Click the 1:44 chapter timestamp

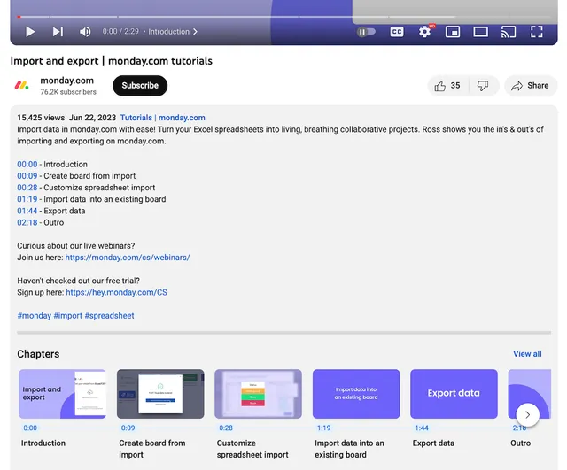(422, 428)
